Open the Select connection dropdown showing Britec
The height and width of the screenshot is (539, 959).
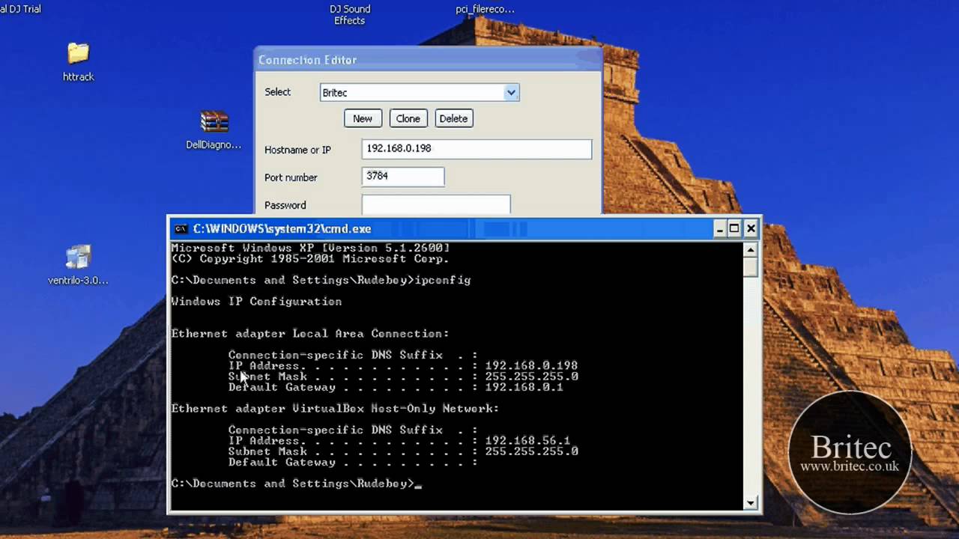tap(420, 93)
